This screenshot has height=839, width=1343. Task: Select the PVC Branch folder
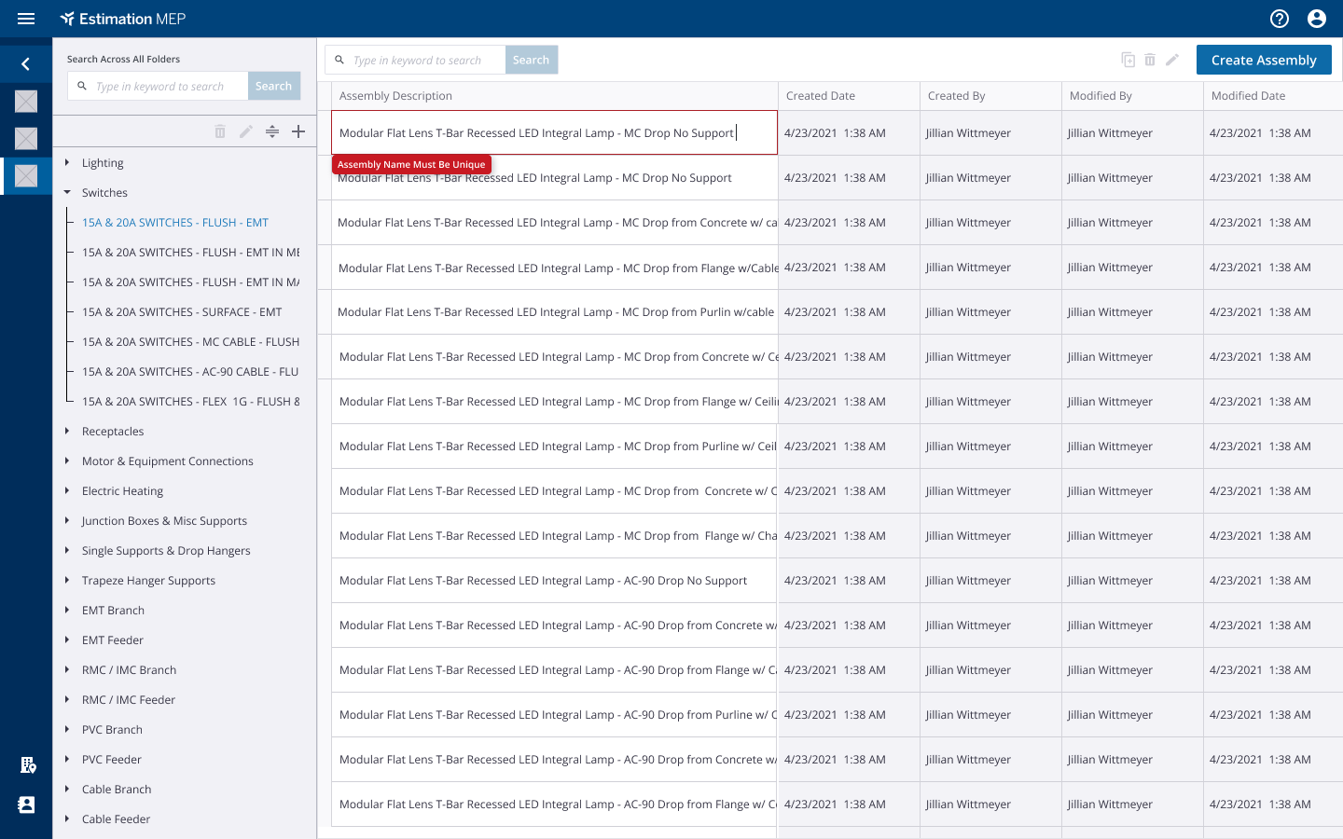[112, 730]
